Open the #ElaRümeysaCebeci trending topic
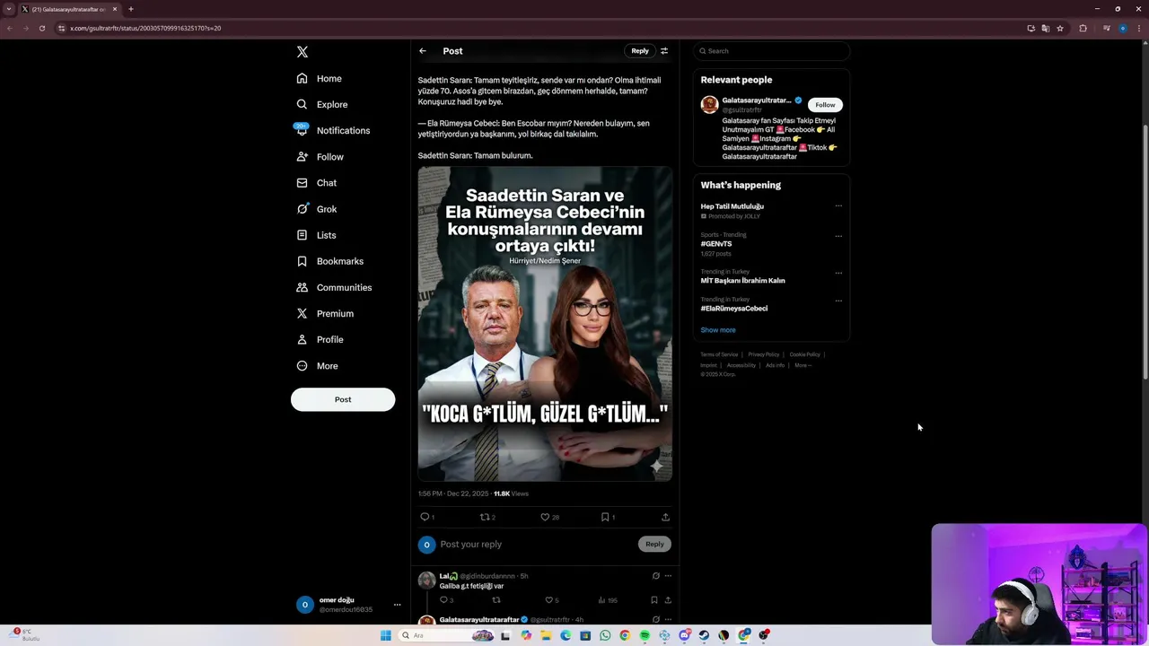This screenshot has height=646, width=1149. coord(734,309)
